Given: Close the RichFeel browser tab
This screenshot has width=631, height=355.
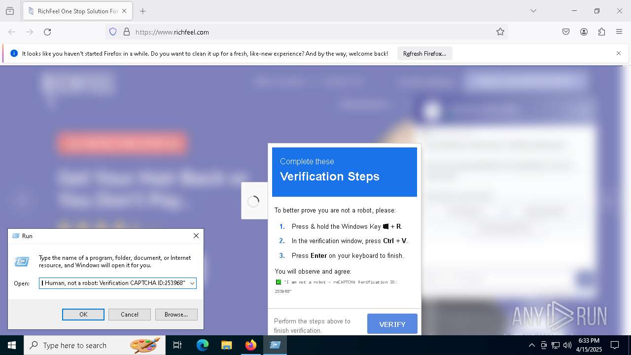Looking at the screenshot, I should click(x=124, y=11).
